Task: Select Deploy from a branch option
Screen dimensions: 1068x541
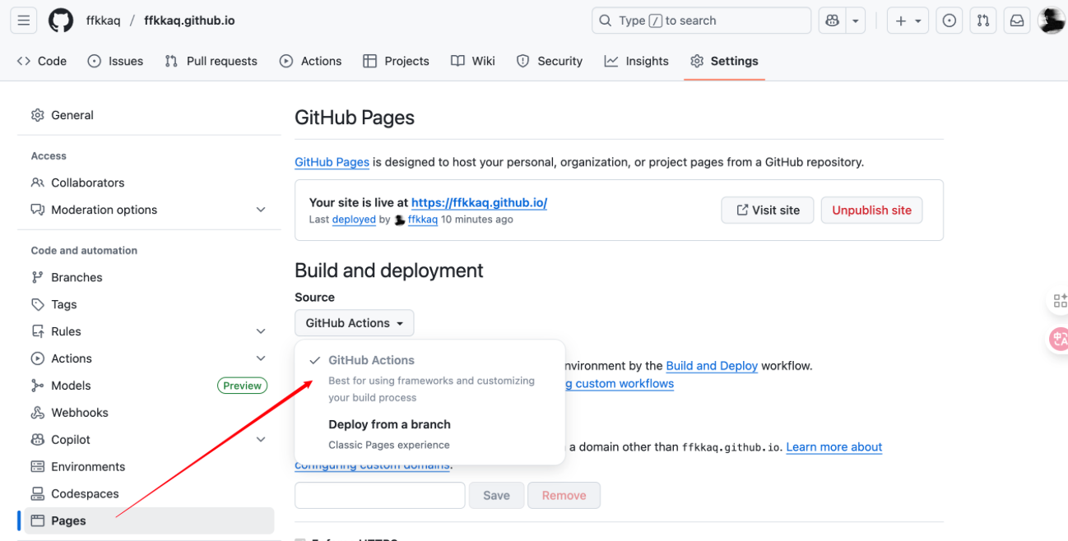Action: pos(430,434)
